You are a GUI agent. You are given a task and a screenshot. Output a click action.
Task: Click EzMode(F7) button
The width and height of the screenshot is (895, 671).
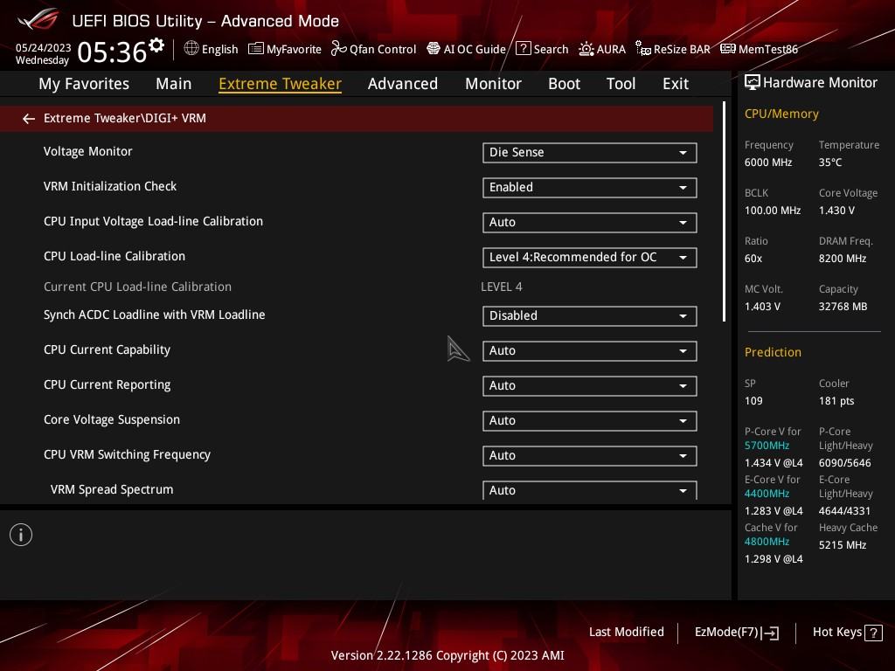click(736, 633)
